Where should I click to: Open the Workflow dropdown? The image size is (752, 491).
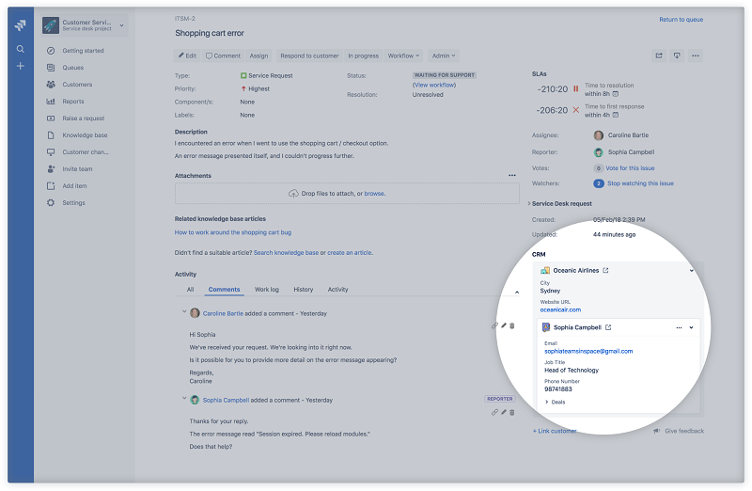404,55
